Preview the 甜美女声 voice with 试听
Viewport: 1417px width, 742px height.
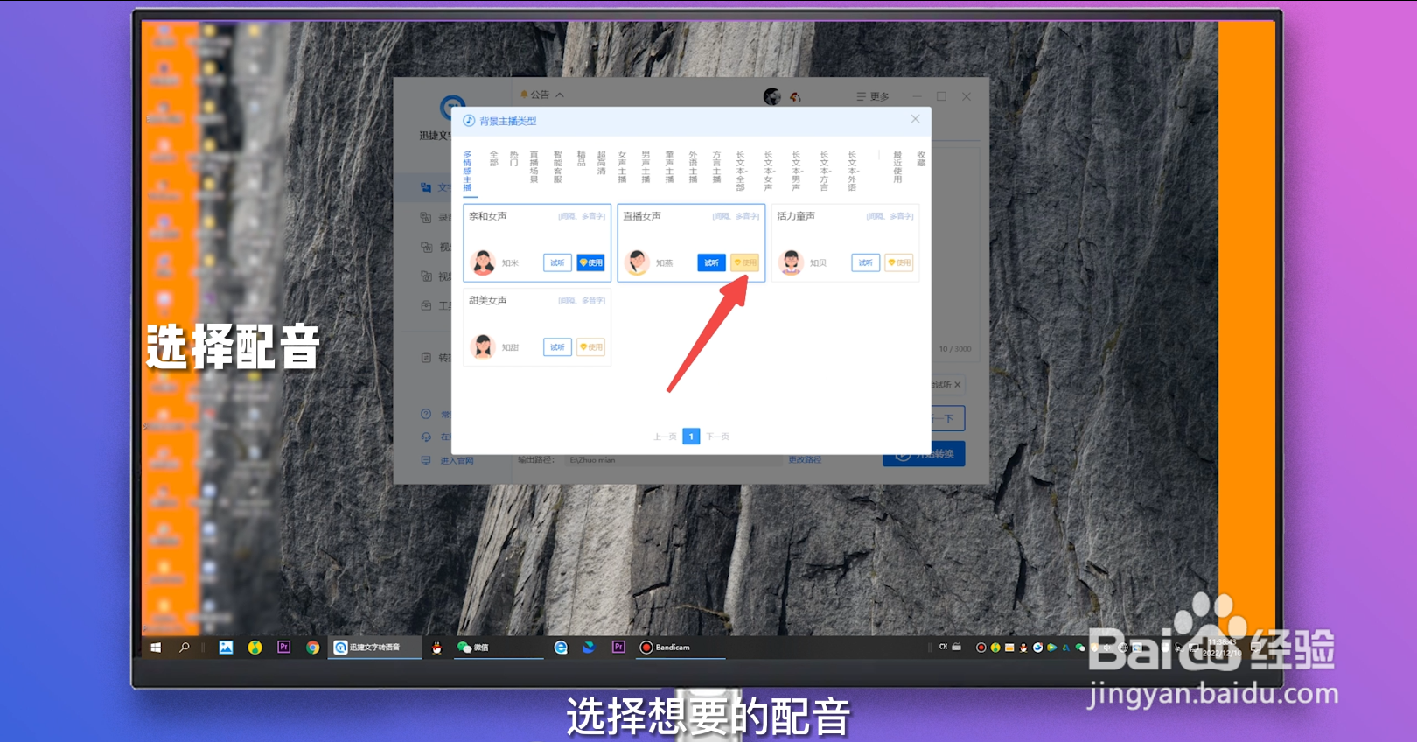(557, 347)
